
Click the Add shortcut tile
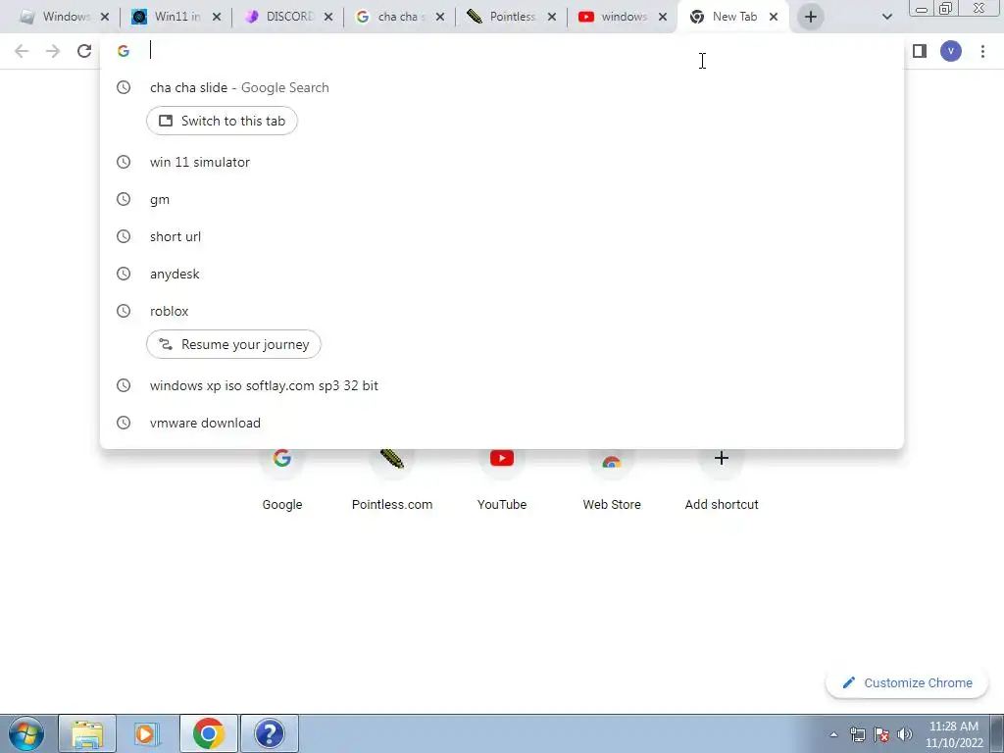[x=722, y=478]
